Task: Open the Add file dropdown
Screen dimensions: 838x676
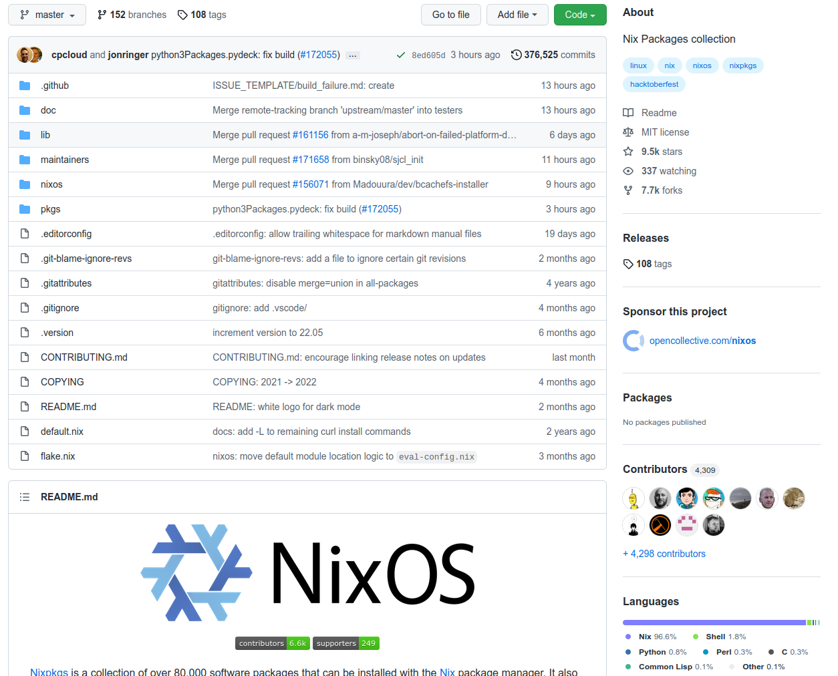Action: coord(517,15)
